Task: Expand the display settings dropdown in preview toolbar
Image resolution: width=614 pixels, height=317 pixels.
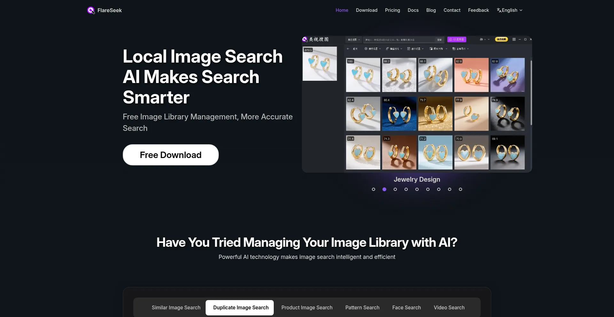Action: click(415, 49)
